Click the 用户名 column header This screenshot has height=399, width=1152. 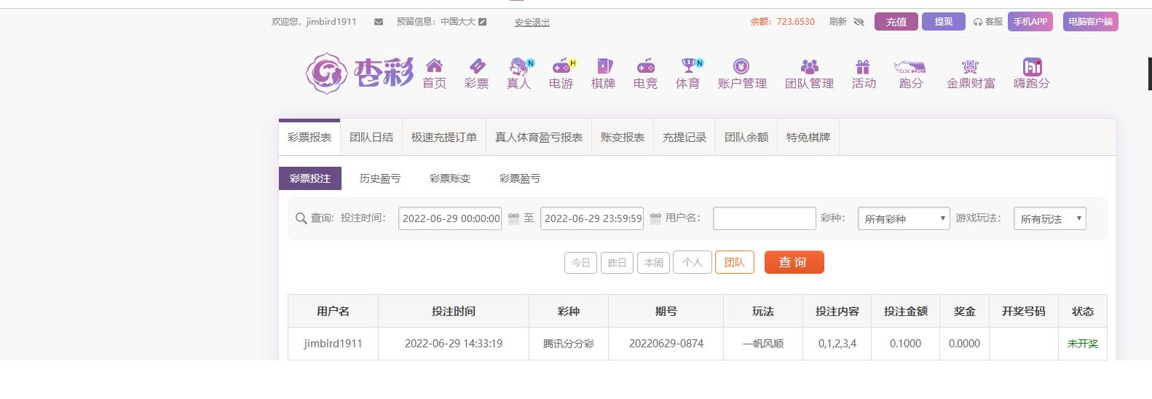point(333,311)
